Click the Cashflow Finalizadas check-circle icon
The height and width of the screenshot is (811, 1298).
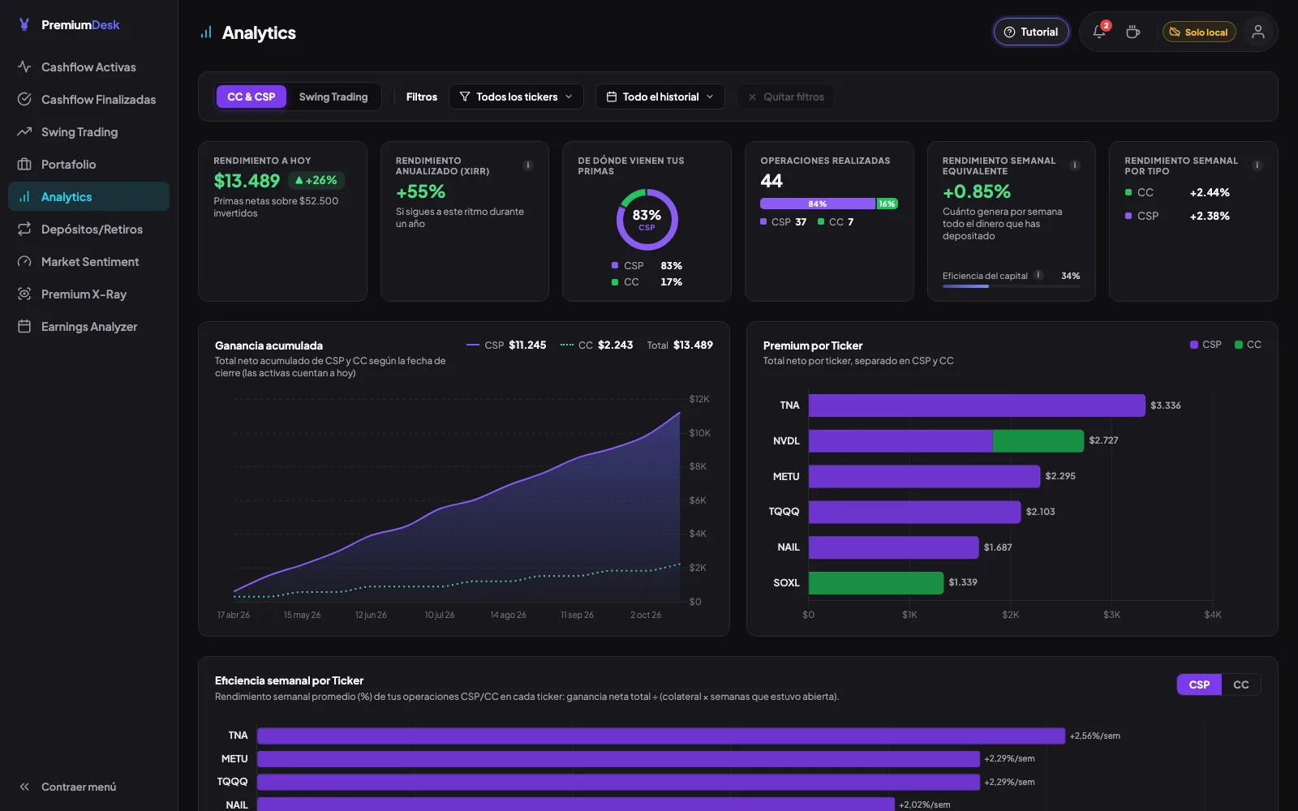click(x=24, y=99)
